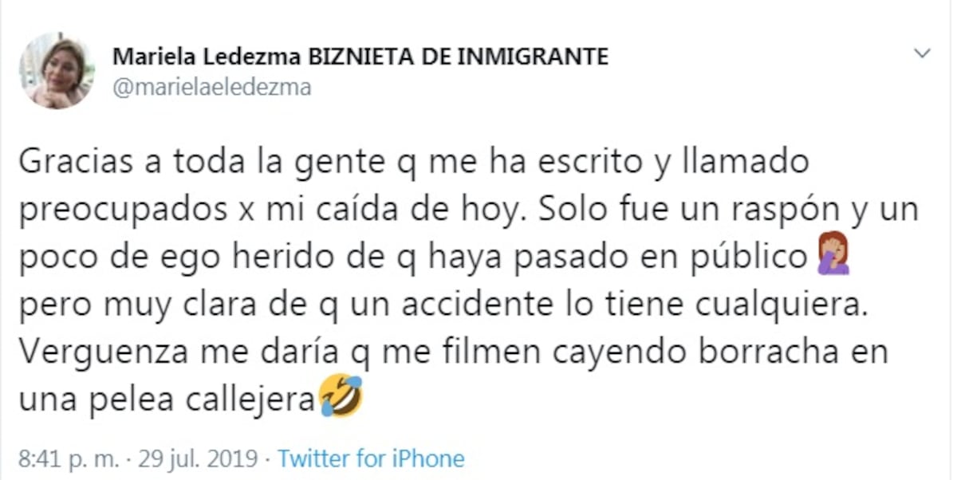957x480 pixels.
Task: Click the @marielaeledezma handle
Action: tap(212, 87)
